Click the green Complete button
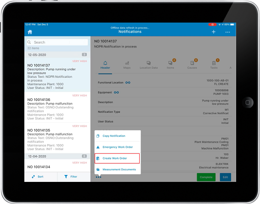 (x=206, y=177)
